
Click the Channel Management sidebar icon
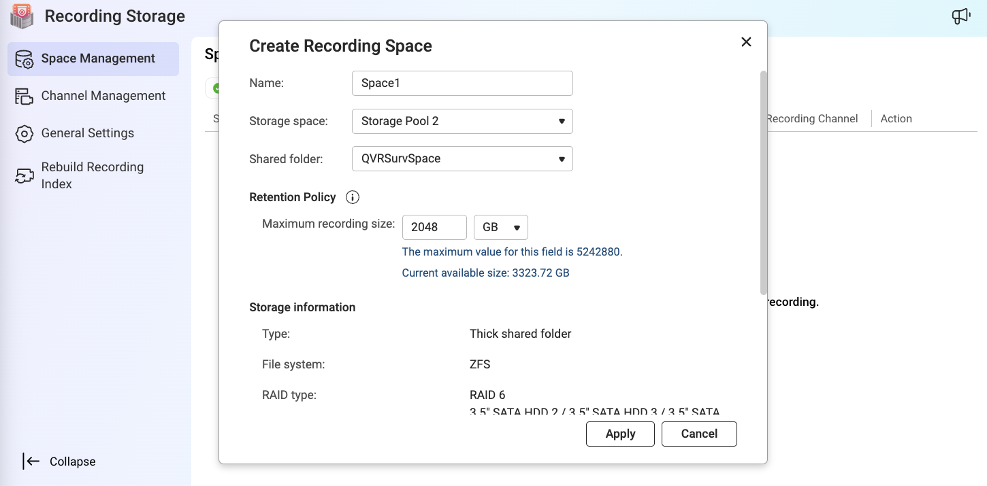24,97
